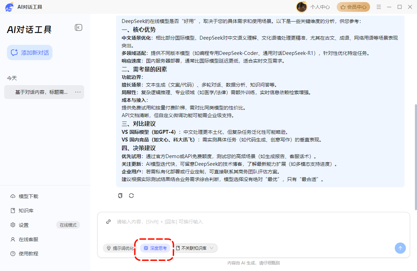This screenshot has width=417, height=271.
Task: Click the user avatar image
Action: (x=302, y=7)
